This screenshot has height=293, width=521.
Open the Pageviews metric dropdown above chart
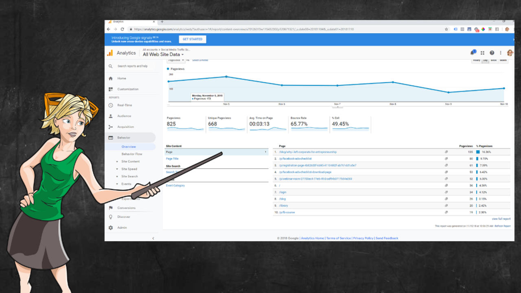176,60
